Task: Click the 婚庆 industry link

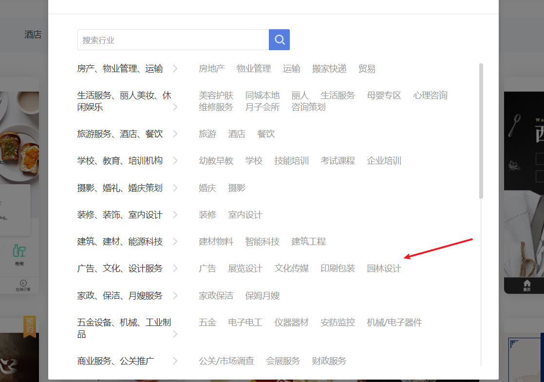Action: click(207, 188)
